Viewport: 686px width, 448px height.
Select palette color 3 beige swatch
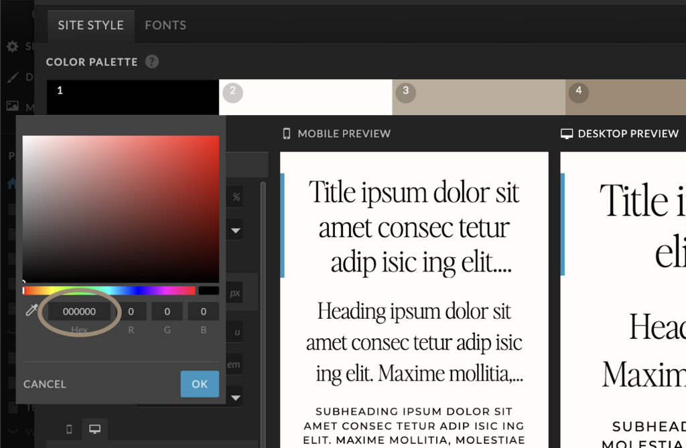(x=478, y=97)
